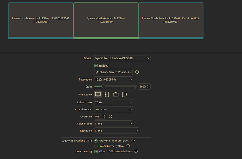Select the 90° clockwise rotation orientation icon
242x159 pixels.
[x=107, y=94]
